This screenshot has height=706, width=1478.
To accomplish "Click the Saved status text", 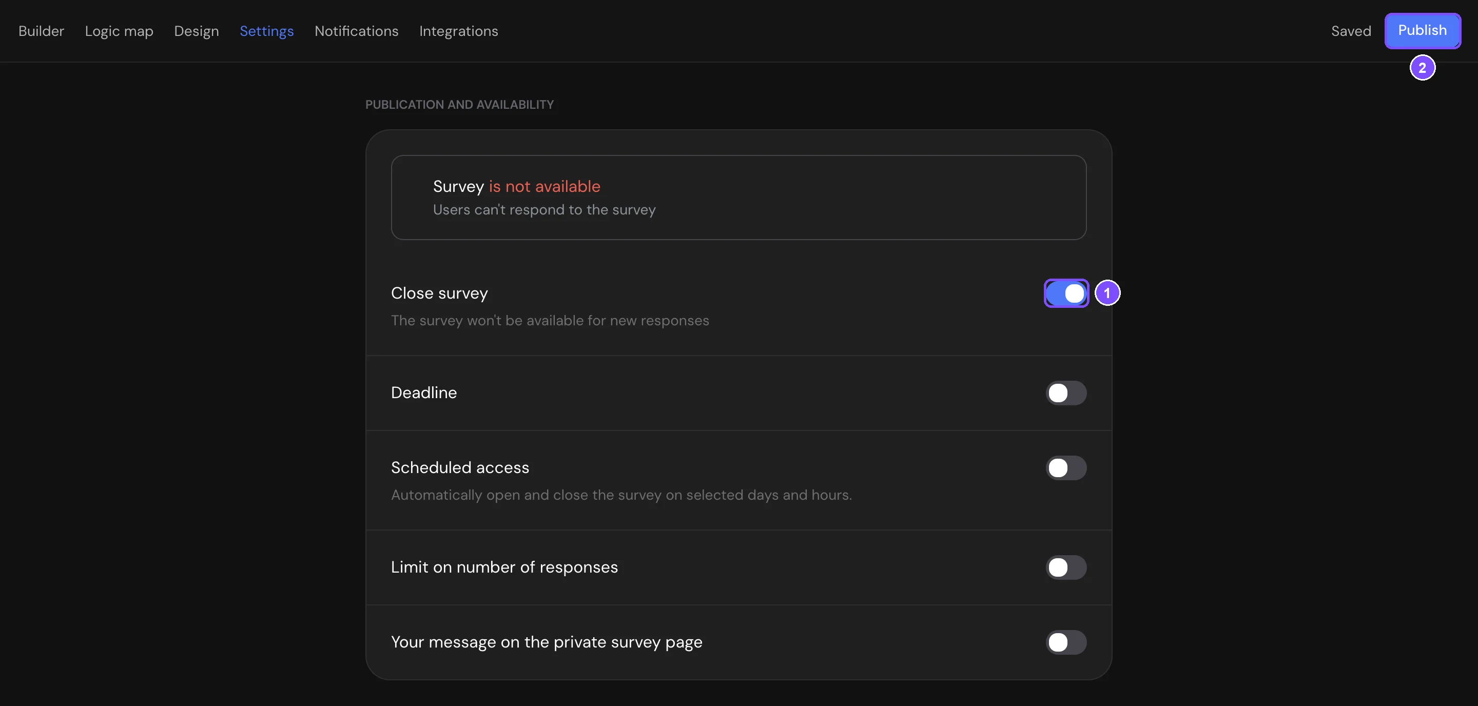I will 1351,31.
